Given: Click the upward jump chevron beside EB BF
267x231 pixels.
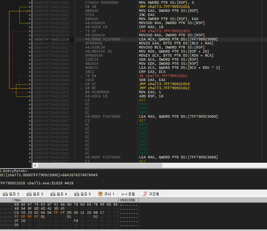Looking at the screenshot, I should [81, 88].
